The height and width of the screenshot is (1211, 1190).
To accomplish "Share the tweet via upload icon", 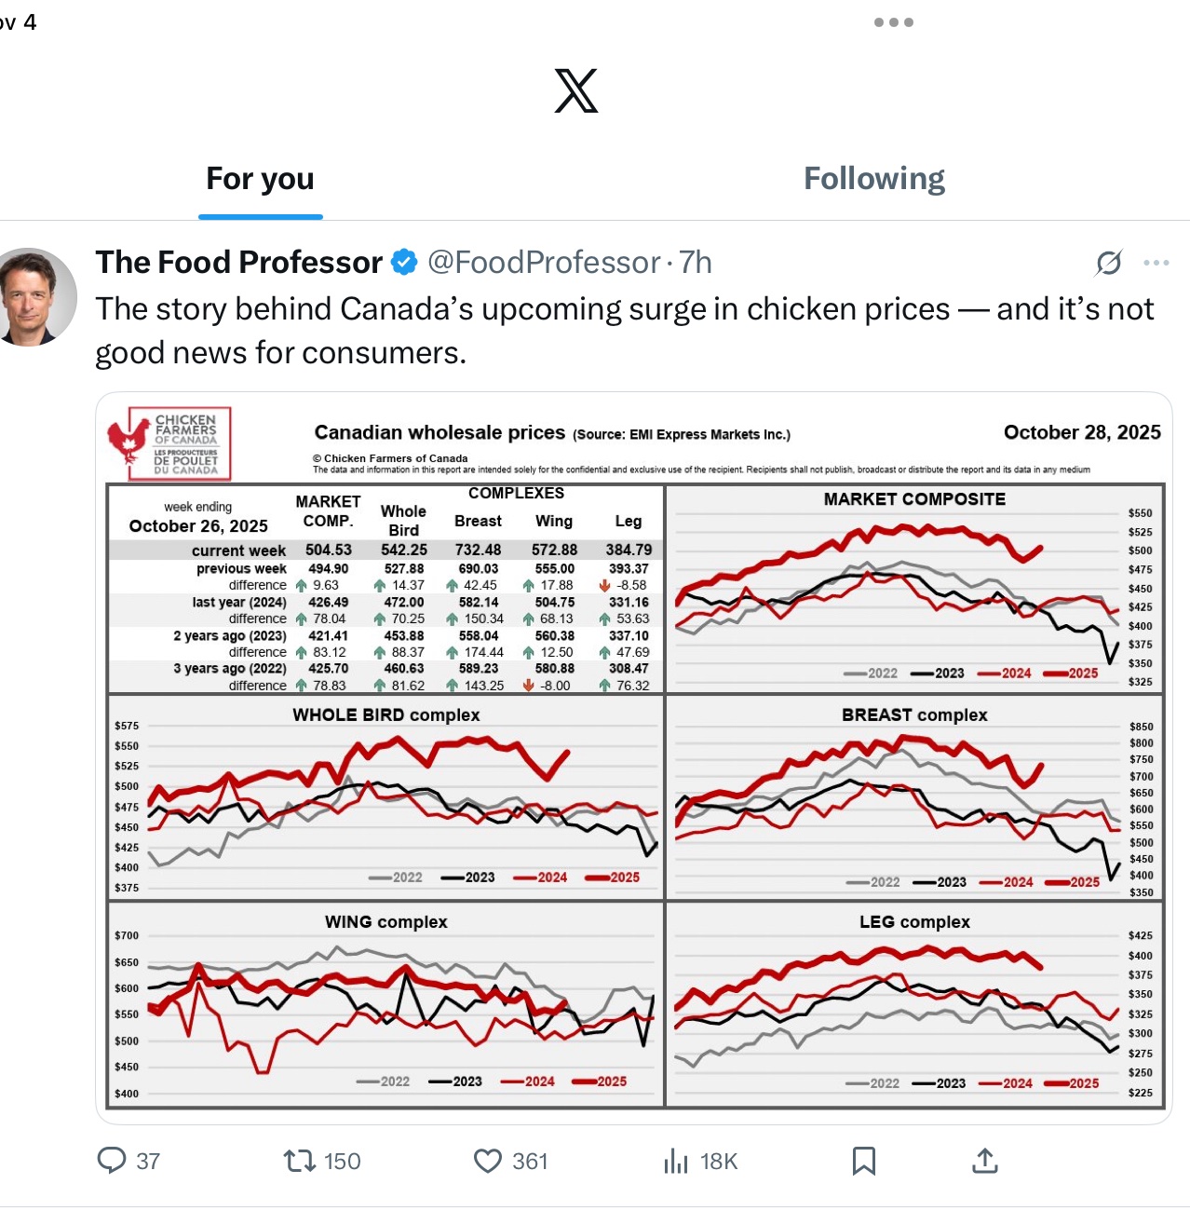I will 984,1161.
